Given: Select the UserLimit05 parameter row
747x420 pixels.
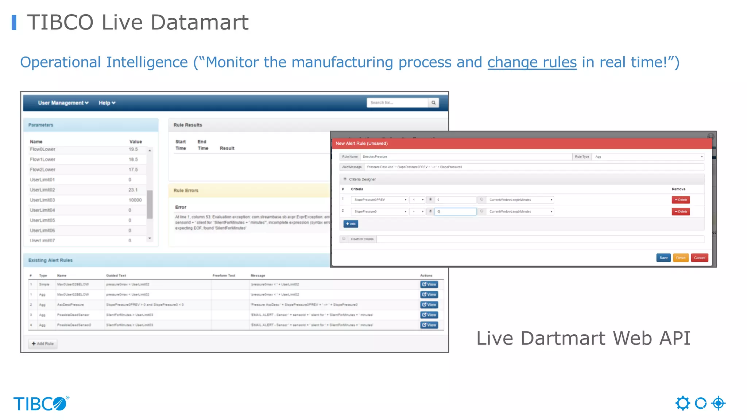Looking at the screenshot, I should [88, 221].
